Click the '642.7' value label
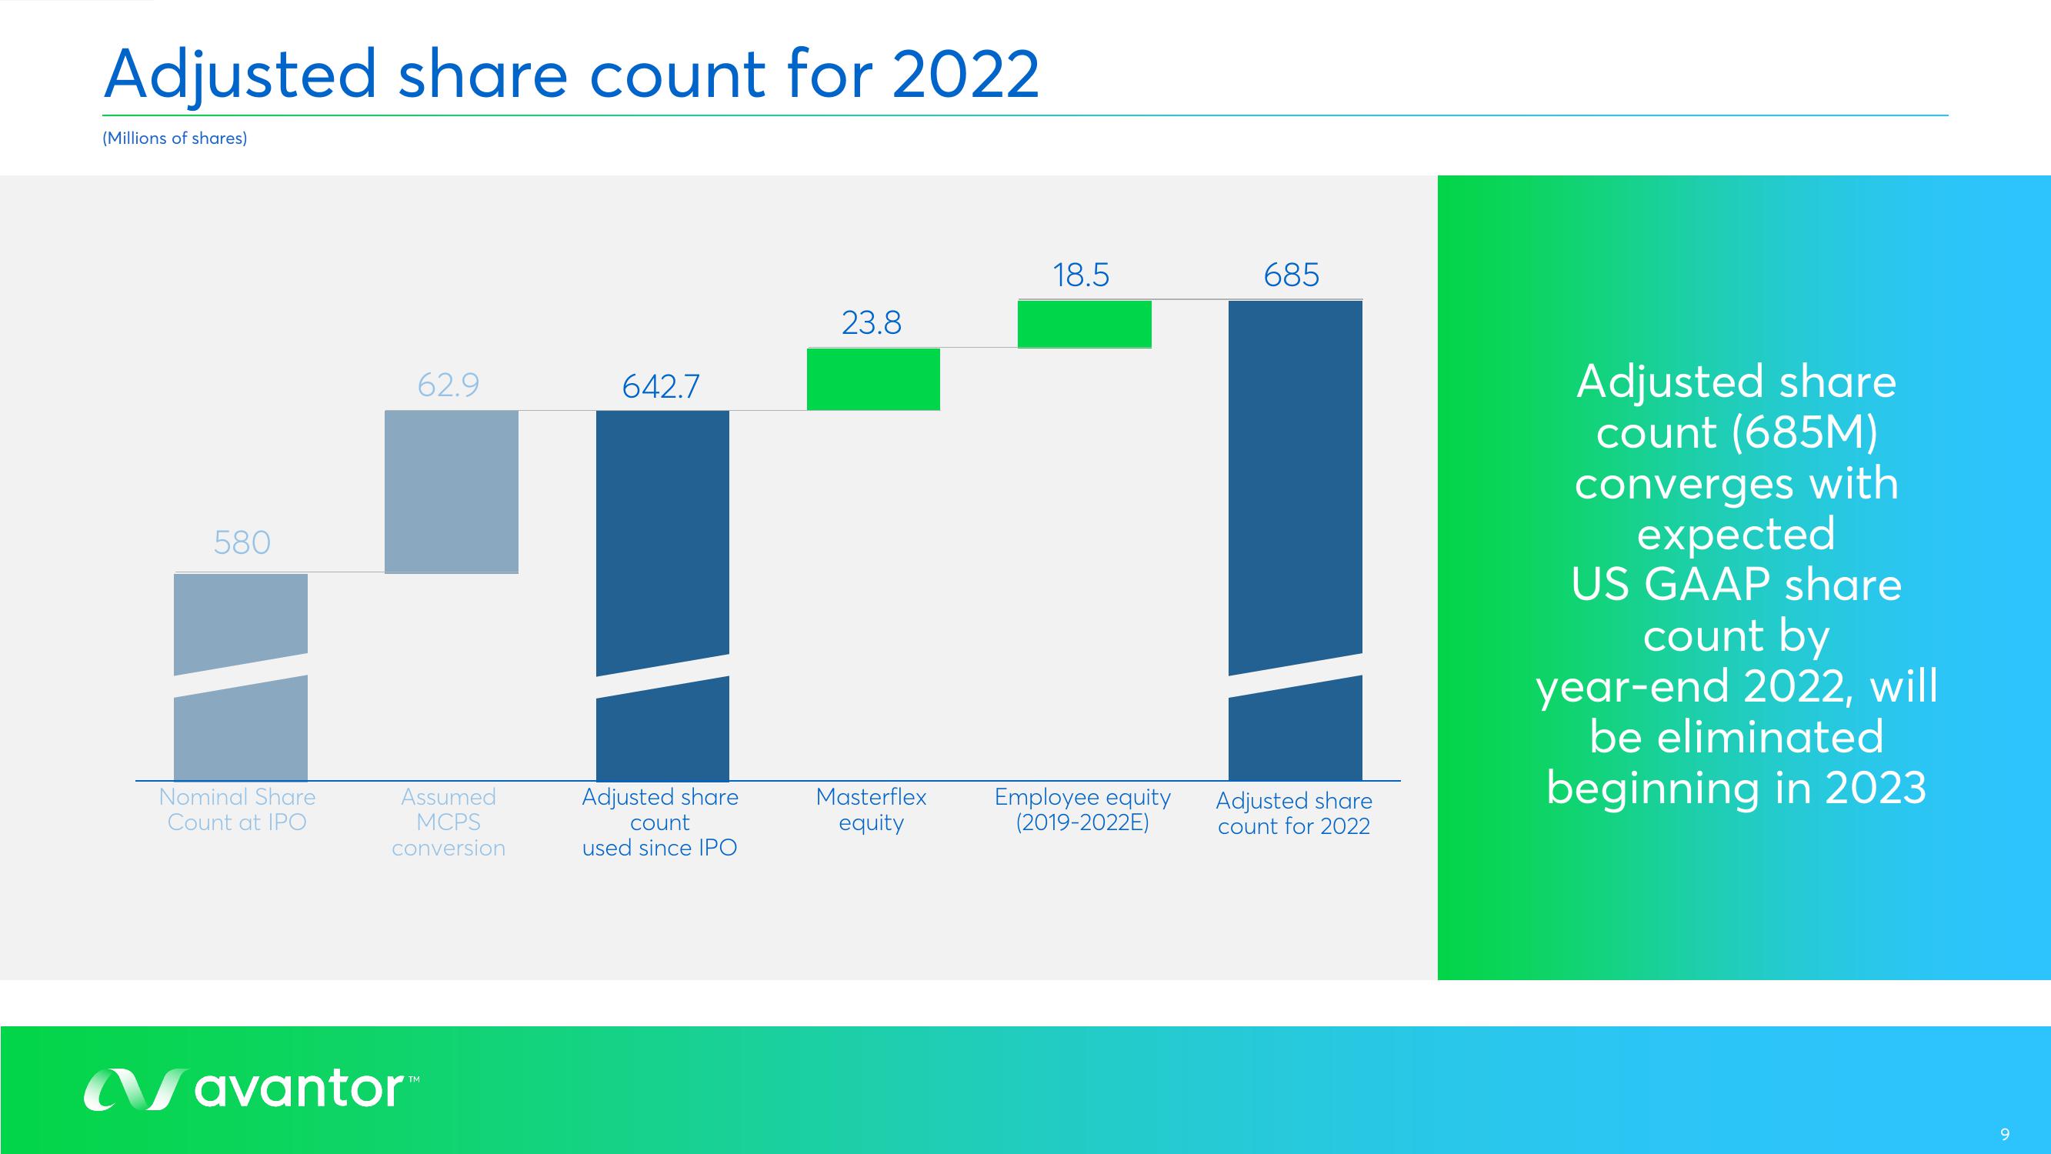The width and height of the screenshot is (2051, 1154). coord(661,387)
